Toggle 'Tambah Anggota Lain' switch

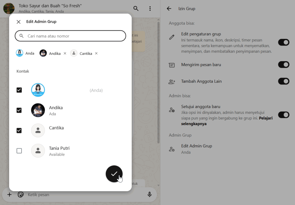point(283,81)
